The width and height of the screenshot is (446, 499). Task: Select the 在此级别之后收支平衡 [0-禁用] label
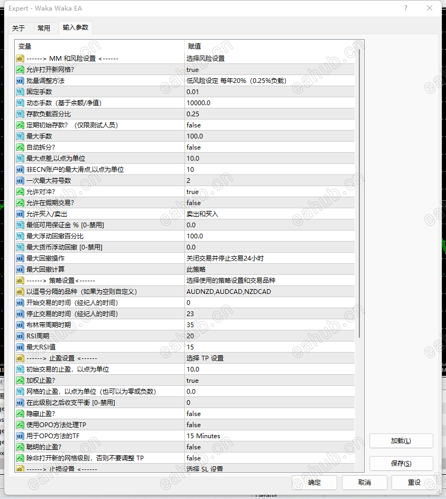71,403
